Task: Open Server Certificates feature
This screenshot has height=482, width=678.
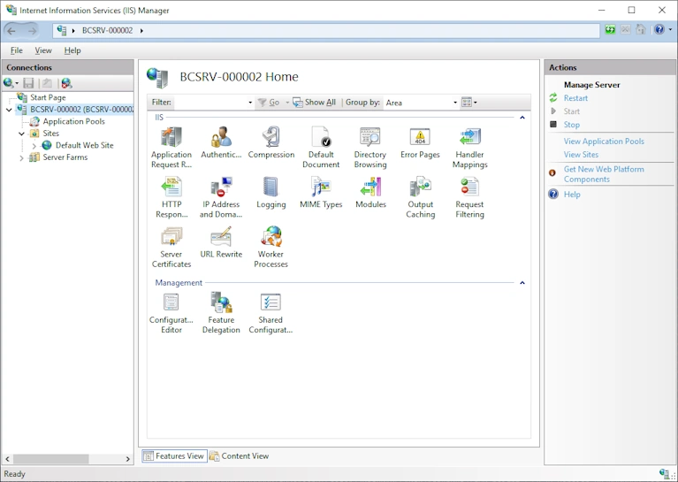Action: coord(171,247)
